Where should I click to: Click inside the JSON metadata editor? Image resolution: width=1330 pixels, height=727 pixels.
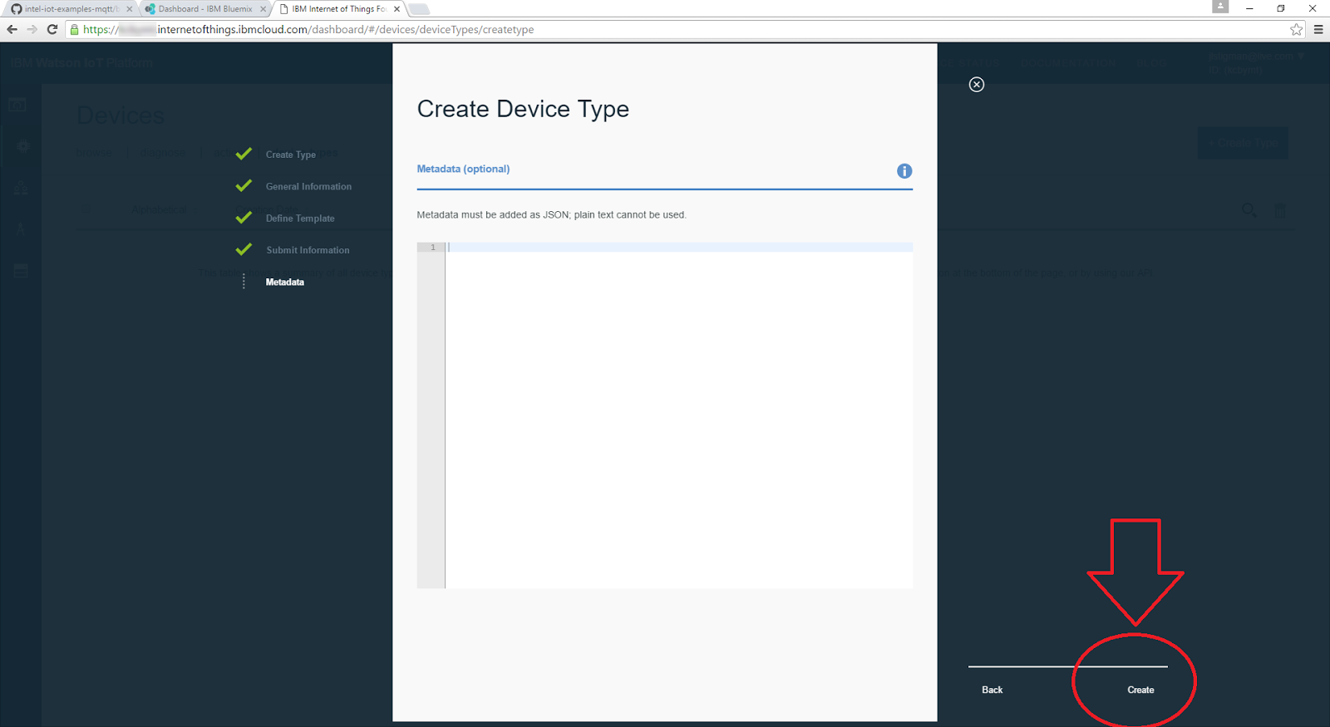click(677, 415)
